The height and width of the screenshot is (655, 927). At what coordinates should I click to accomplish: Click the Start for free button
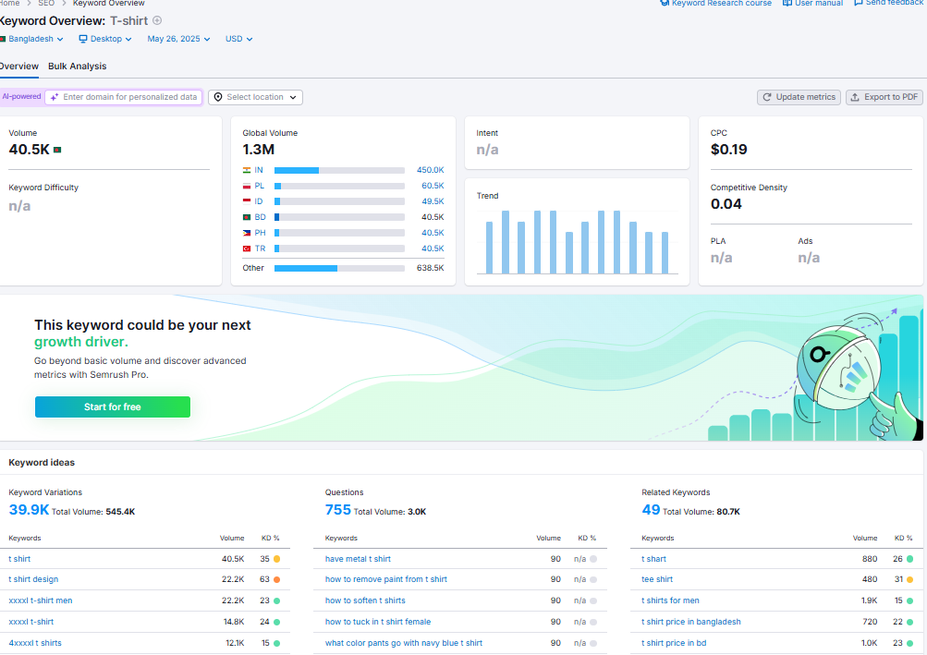(x=113, y=406)
